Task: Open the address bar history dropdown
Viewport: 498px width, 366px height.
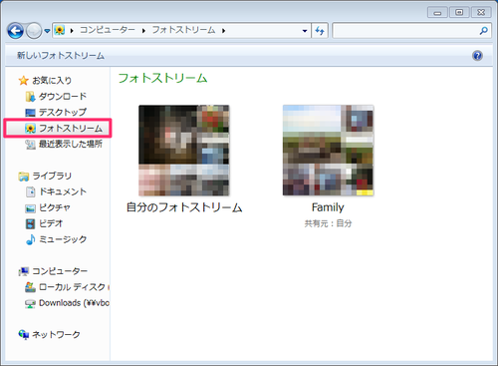Action: (305, 31)
